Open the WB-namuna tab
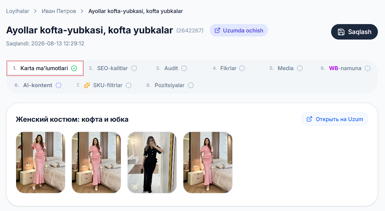Image resolution: width=385 pixels, height=211 pixels. point(345,68)
